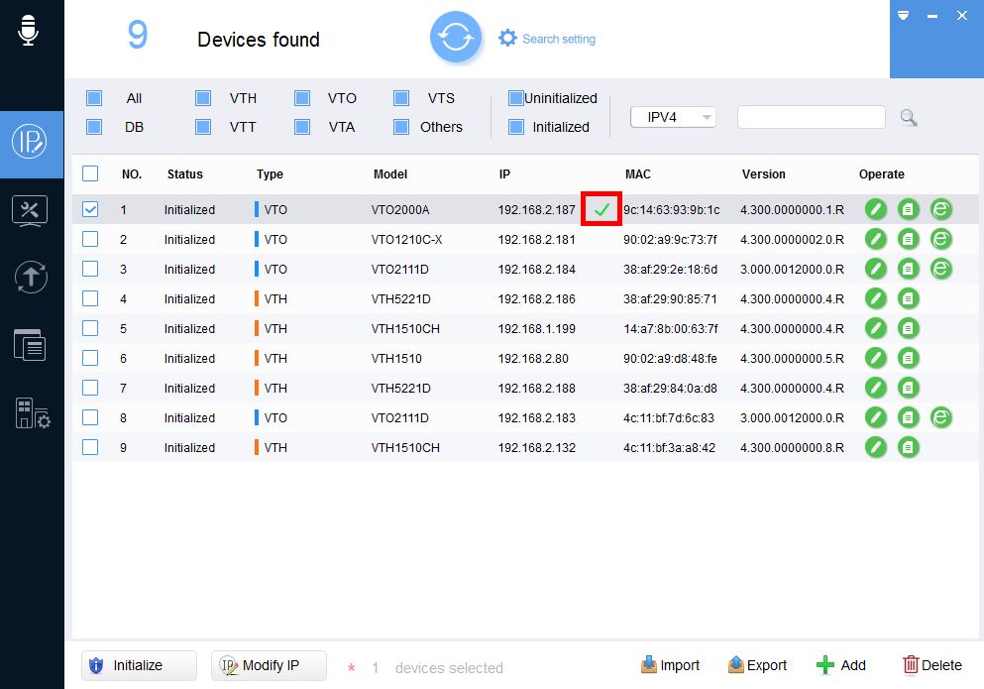Toggle the Uninitialized filter checkbox

[x=516, y=98]
